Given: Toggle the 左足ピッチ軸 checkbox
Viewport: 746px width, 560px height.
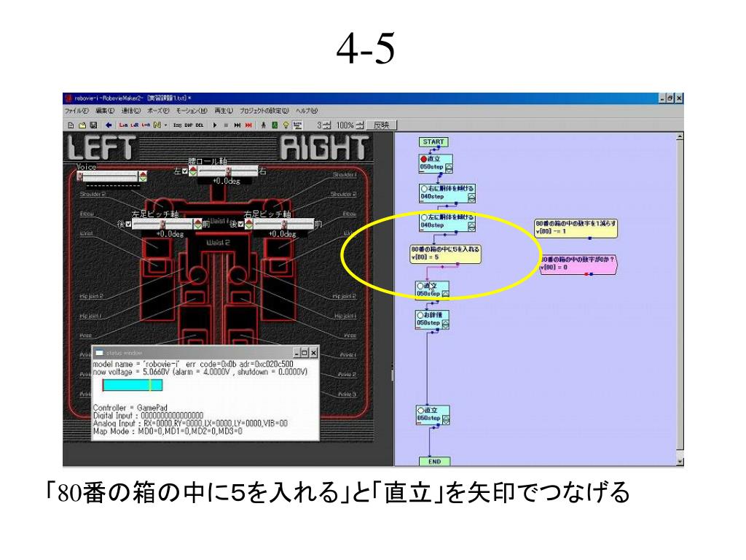Looking at the screenshot, I should (128, 223).
